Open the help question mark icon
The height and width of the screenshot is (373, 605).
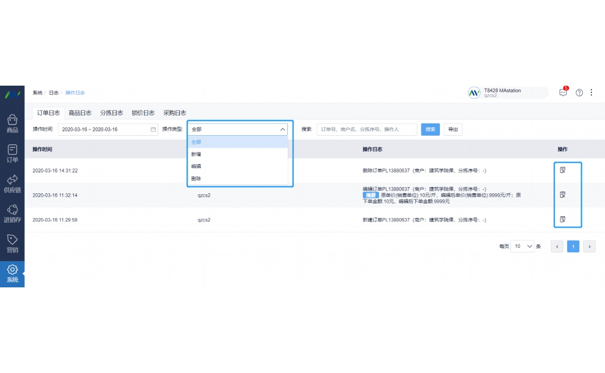(x=579, y=92)
